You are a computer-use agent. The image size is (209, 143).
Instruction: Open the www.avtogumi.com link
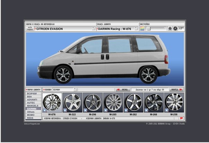(x=32, y=124)
